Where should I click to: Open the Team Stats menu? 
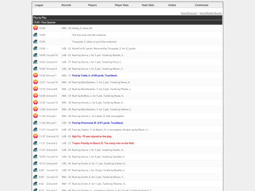coord(148,5)
